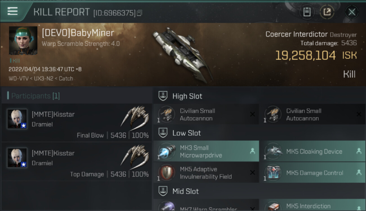Open MK5 Cloaking Device module
This screenshot has width=366, height=211.
click(313, 151)
